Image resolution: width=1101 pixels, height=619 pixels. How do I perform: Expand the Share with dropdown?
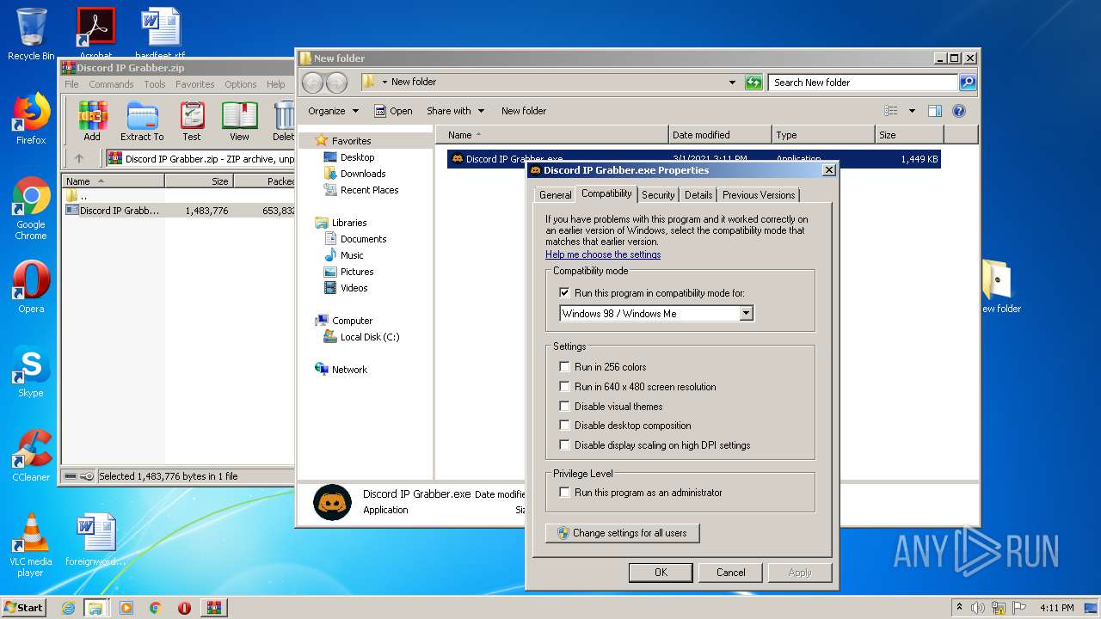pyautogui.click(x=455, y=111)
